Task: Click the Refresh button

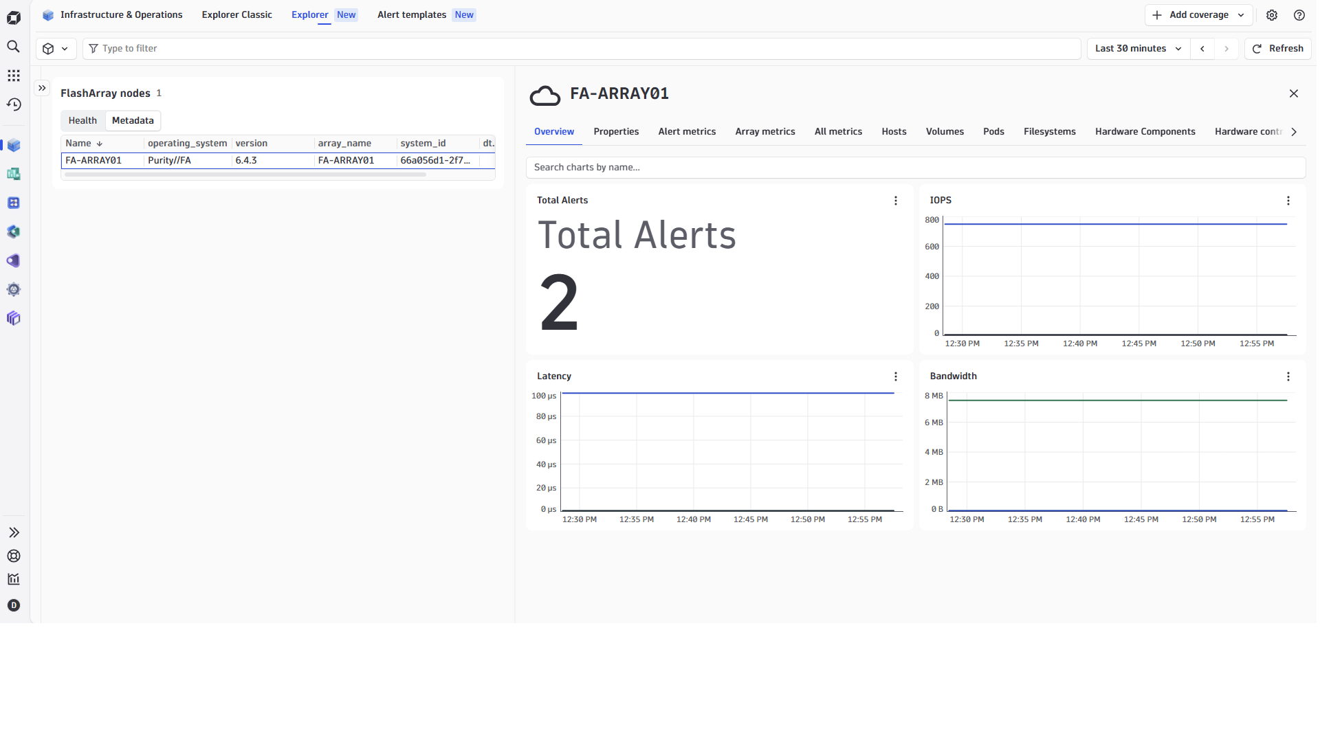Action: 1278,49
